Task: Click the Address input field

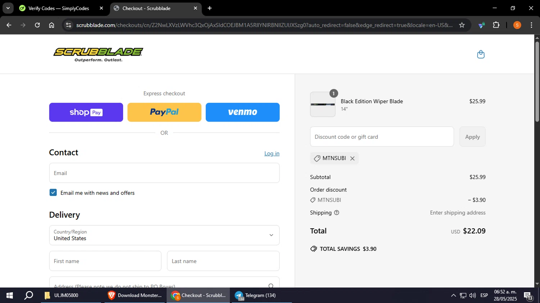Action: point(164,283)
